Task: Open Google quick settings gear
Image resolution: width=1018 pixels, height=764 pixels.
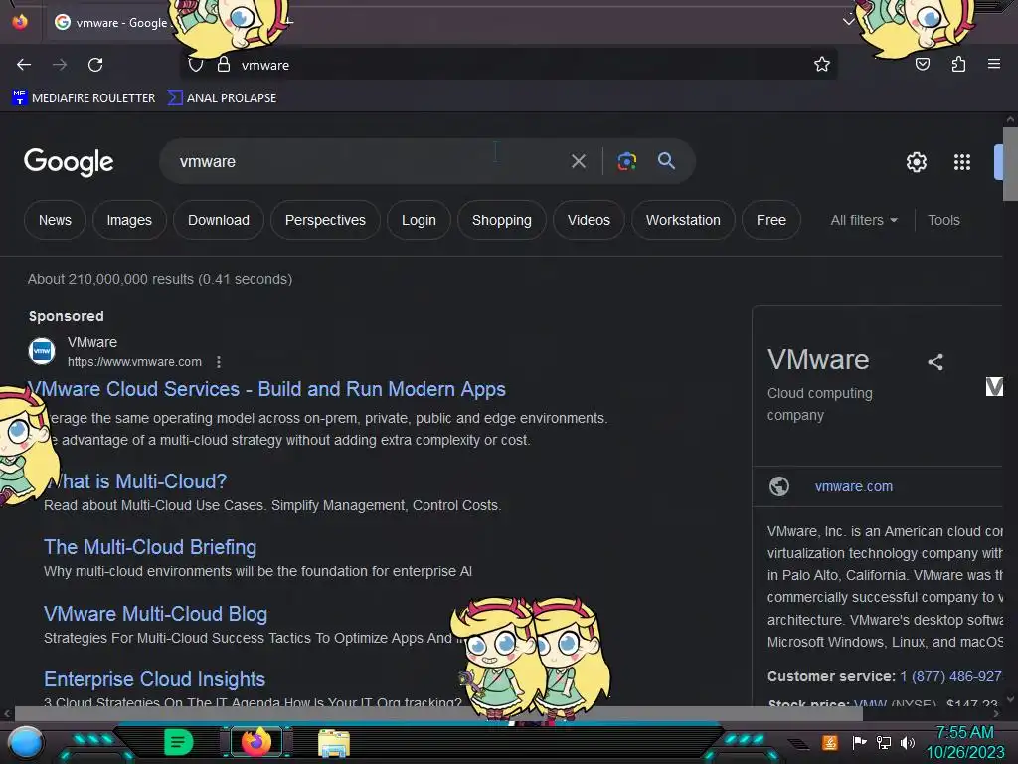Action: (916, 162)
